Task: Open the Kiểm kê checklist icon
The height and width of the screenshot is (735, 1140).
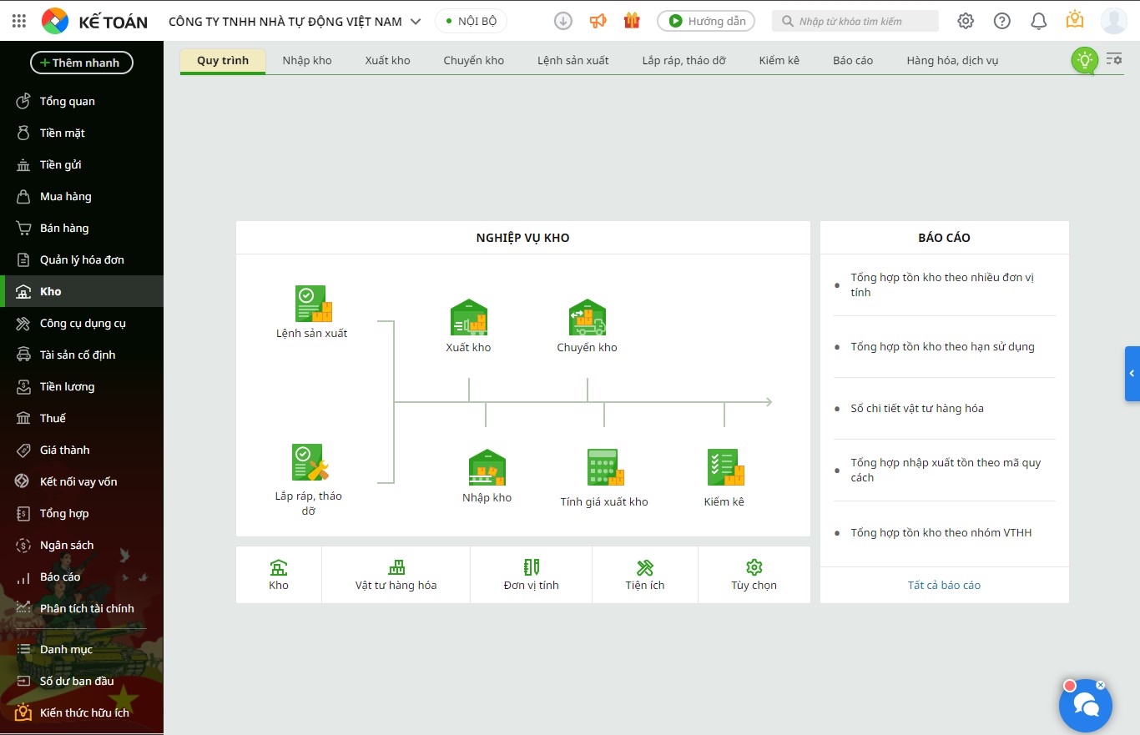Action: (724, 467)
